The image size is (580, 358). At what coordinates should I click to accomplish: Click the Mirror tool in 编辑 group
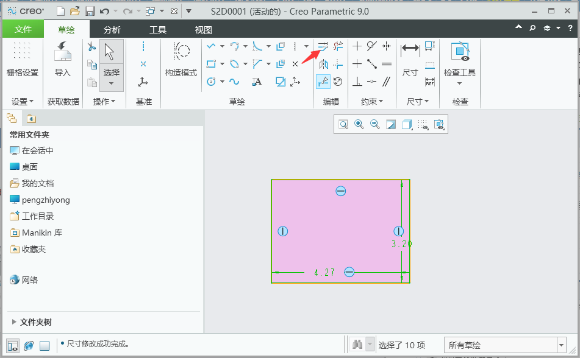pos(323,64)
